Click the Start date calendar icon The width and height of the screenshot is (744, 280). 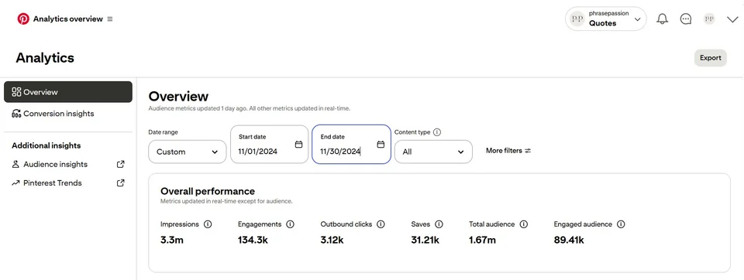pyautogui.click(x=298, y=145)
